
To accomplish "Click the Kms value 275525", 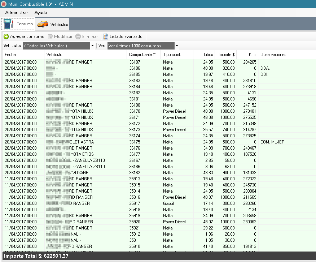I will [x=250, y=117].
